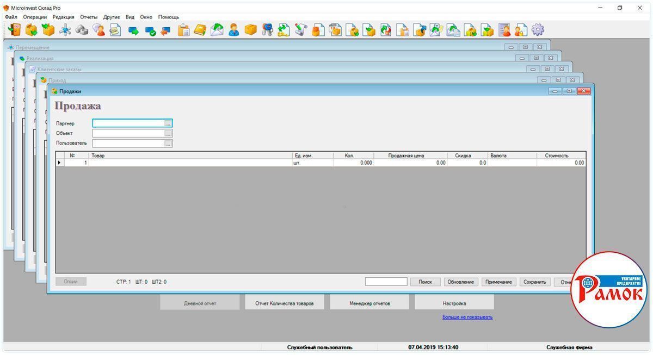Open the Пользователь lookup ellipsis button
Viewport: 653px width, 355px height.
168,144
